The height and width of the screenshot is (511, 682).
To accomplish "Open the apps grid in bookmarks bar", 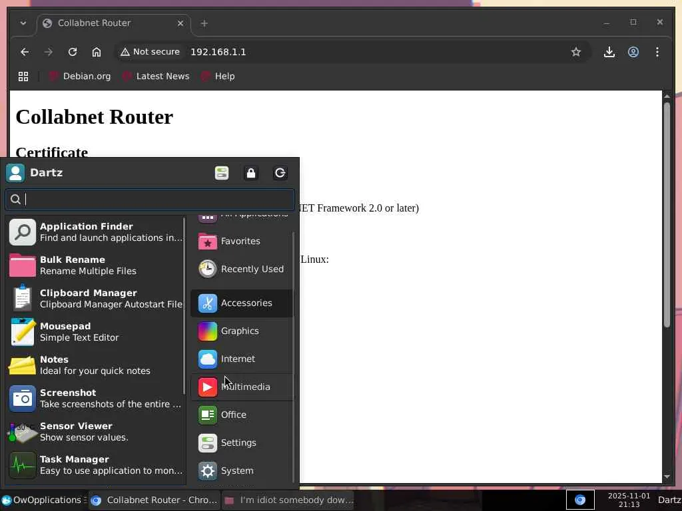I will click(x=23, y=77).
